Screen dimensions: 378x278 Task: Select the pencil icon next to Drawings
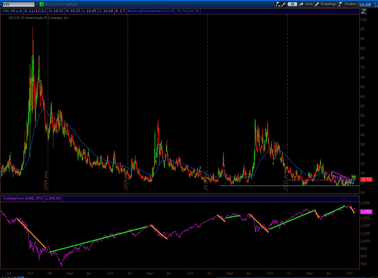pyautogui.click(x=317, y=4)
